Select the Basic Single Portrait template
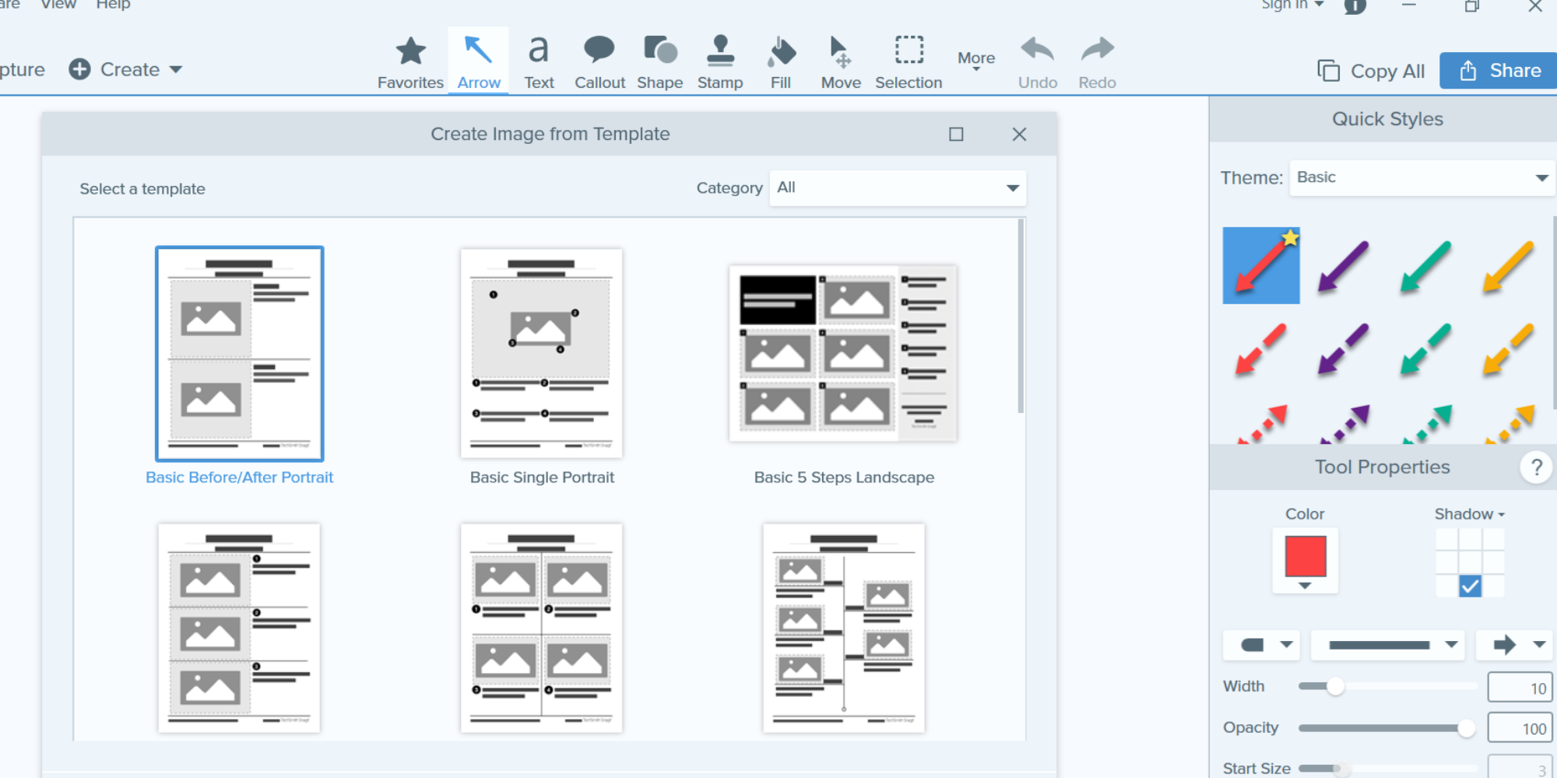Image resolution: width=1557 pixels, height=778 pixels. pos(541,354)
